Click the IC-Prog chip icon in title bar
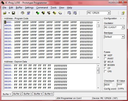Viewport: 128px width, 101px height. [3, 3]
